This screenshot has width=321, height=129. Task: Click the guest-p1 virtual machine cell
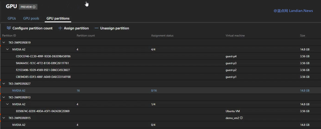pos(231,77)
